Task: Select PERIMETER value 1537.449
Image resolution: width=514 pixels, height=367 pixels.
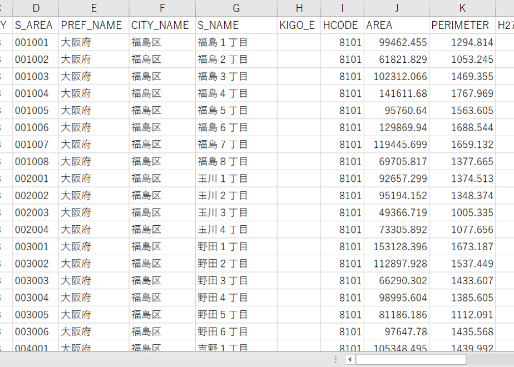Action: [462, 264]
